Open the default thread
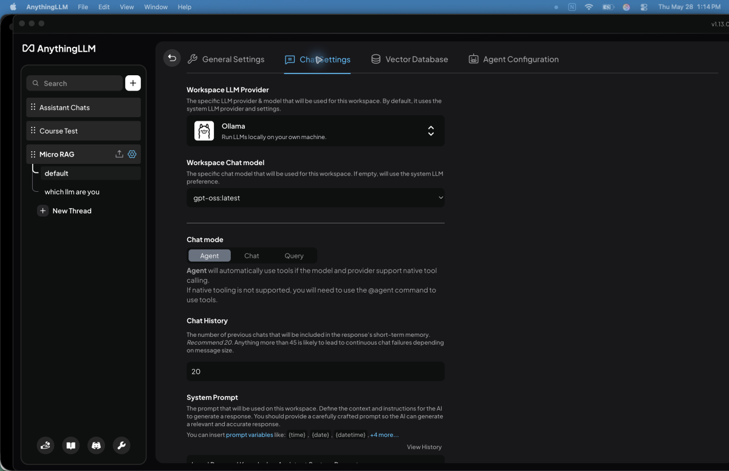 point(91,174)
